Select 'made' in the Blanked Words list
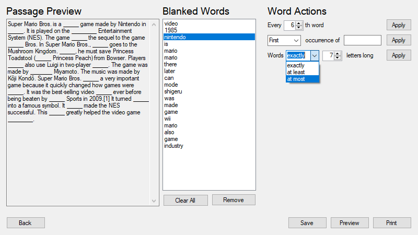This screenshot has height=235, width=418. tap(209, 105)
